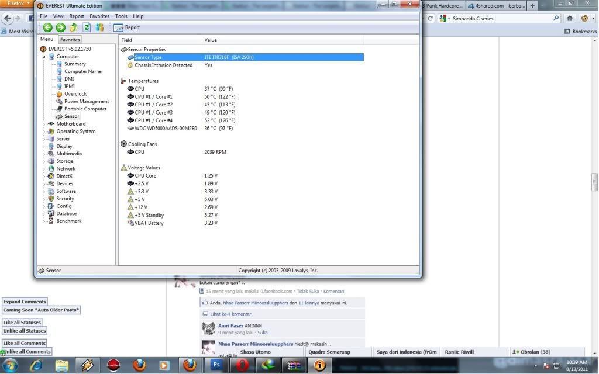
Task: Click the Like all Statuses button
Action: [22, 323]
